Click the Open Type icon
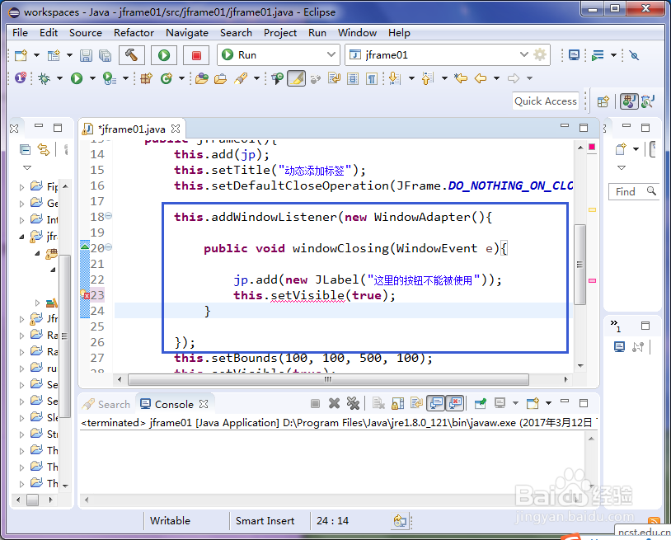Image resolution: width=671 pixels, height=540 pixels. 202,78
